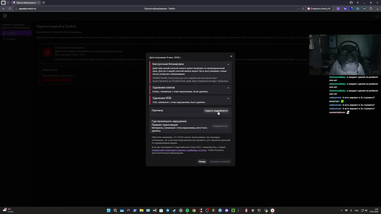
Task: Click the webcam overlay thumbnail
Action: [345, 55]
